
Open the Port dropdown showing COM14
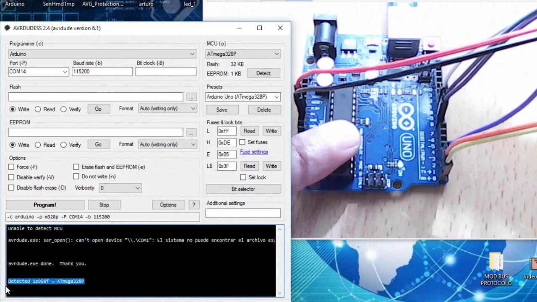point(39,72)
